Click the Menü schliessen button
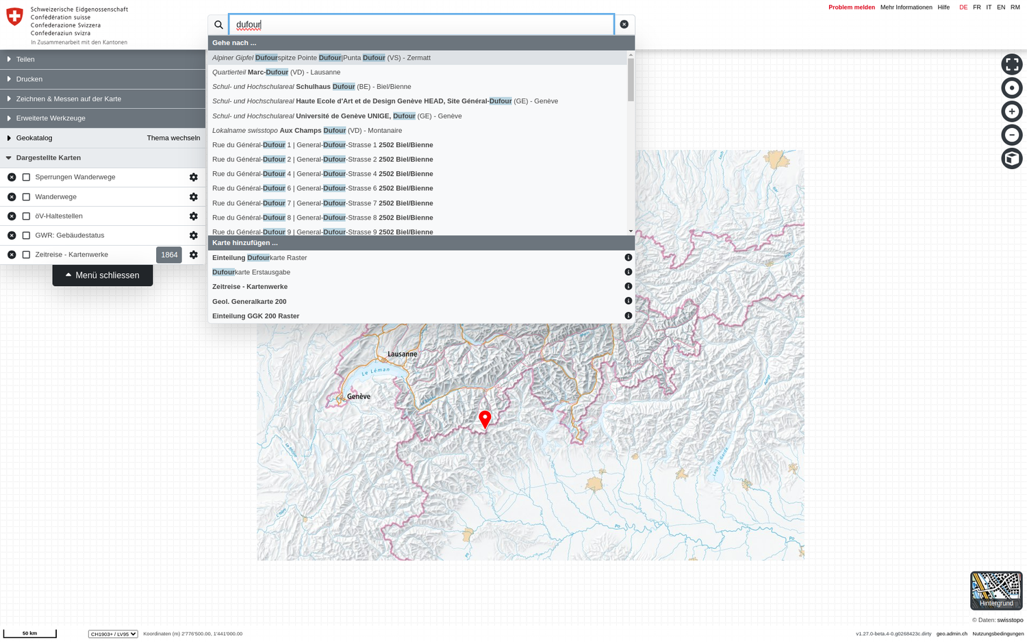The height and width of the screenshot is (642, 1027). coord(103,275)
